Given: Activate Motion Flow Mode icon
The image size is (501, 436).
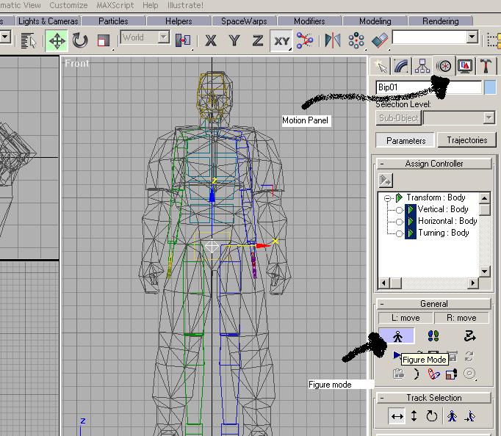Looking at the screenshot, I should point(470,336).
